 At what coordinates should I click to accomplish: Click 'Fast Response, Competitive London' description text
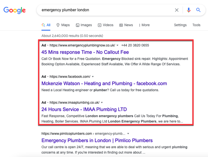pyautogui.click(x=112, y=119)
